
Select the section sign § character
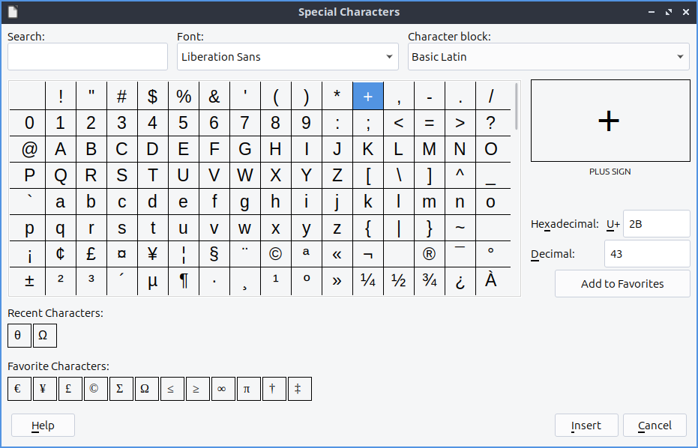click(214, 254)
